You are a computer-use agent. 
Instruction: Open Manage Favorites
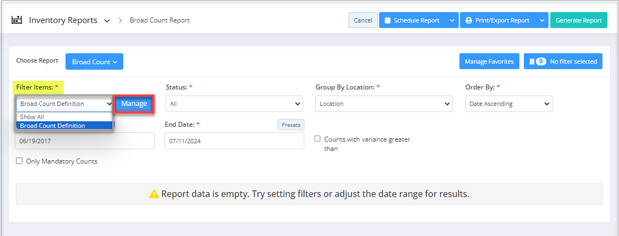click(489, 61)
